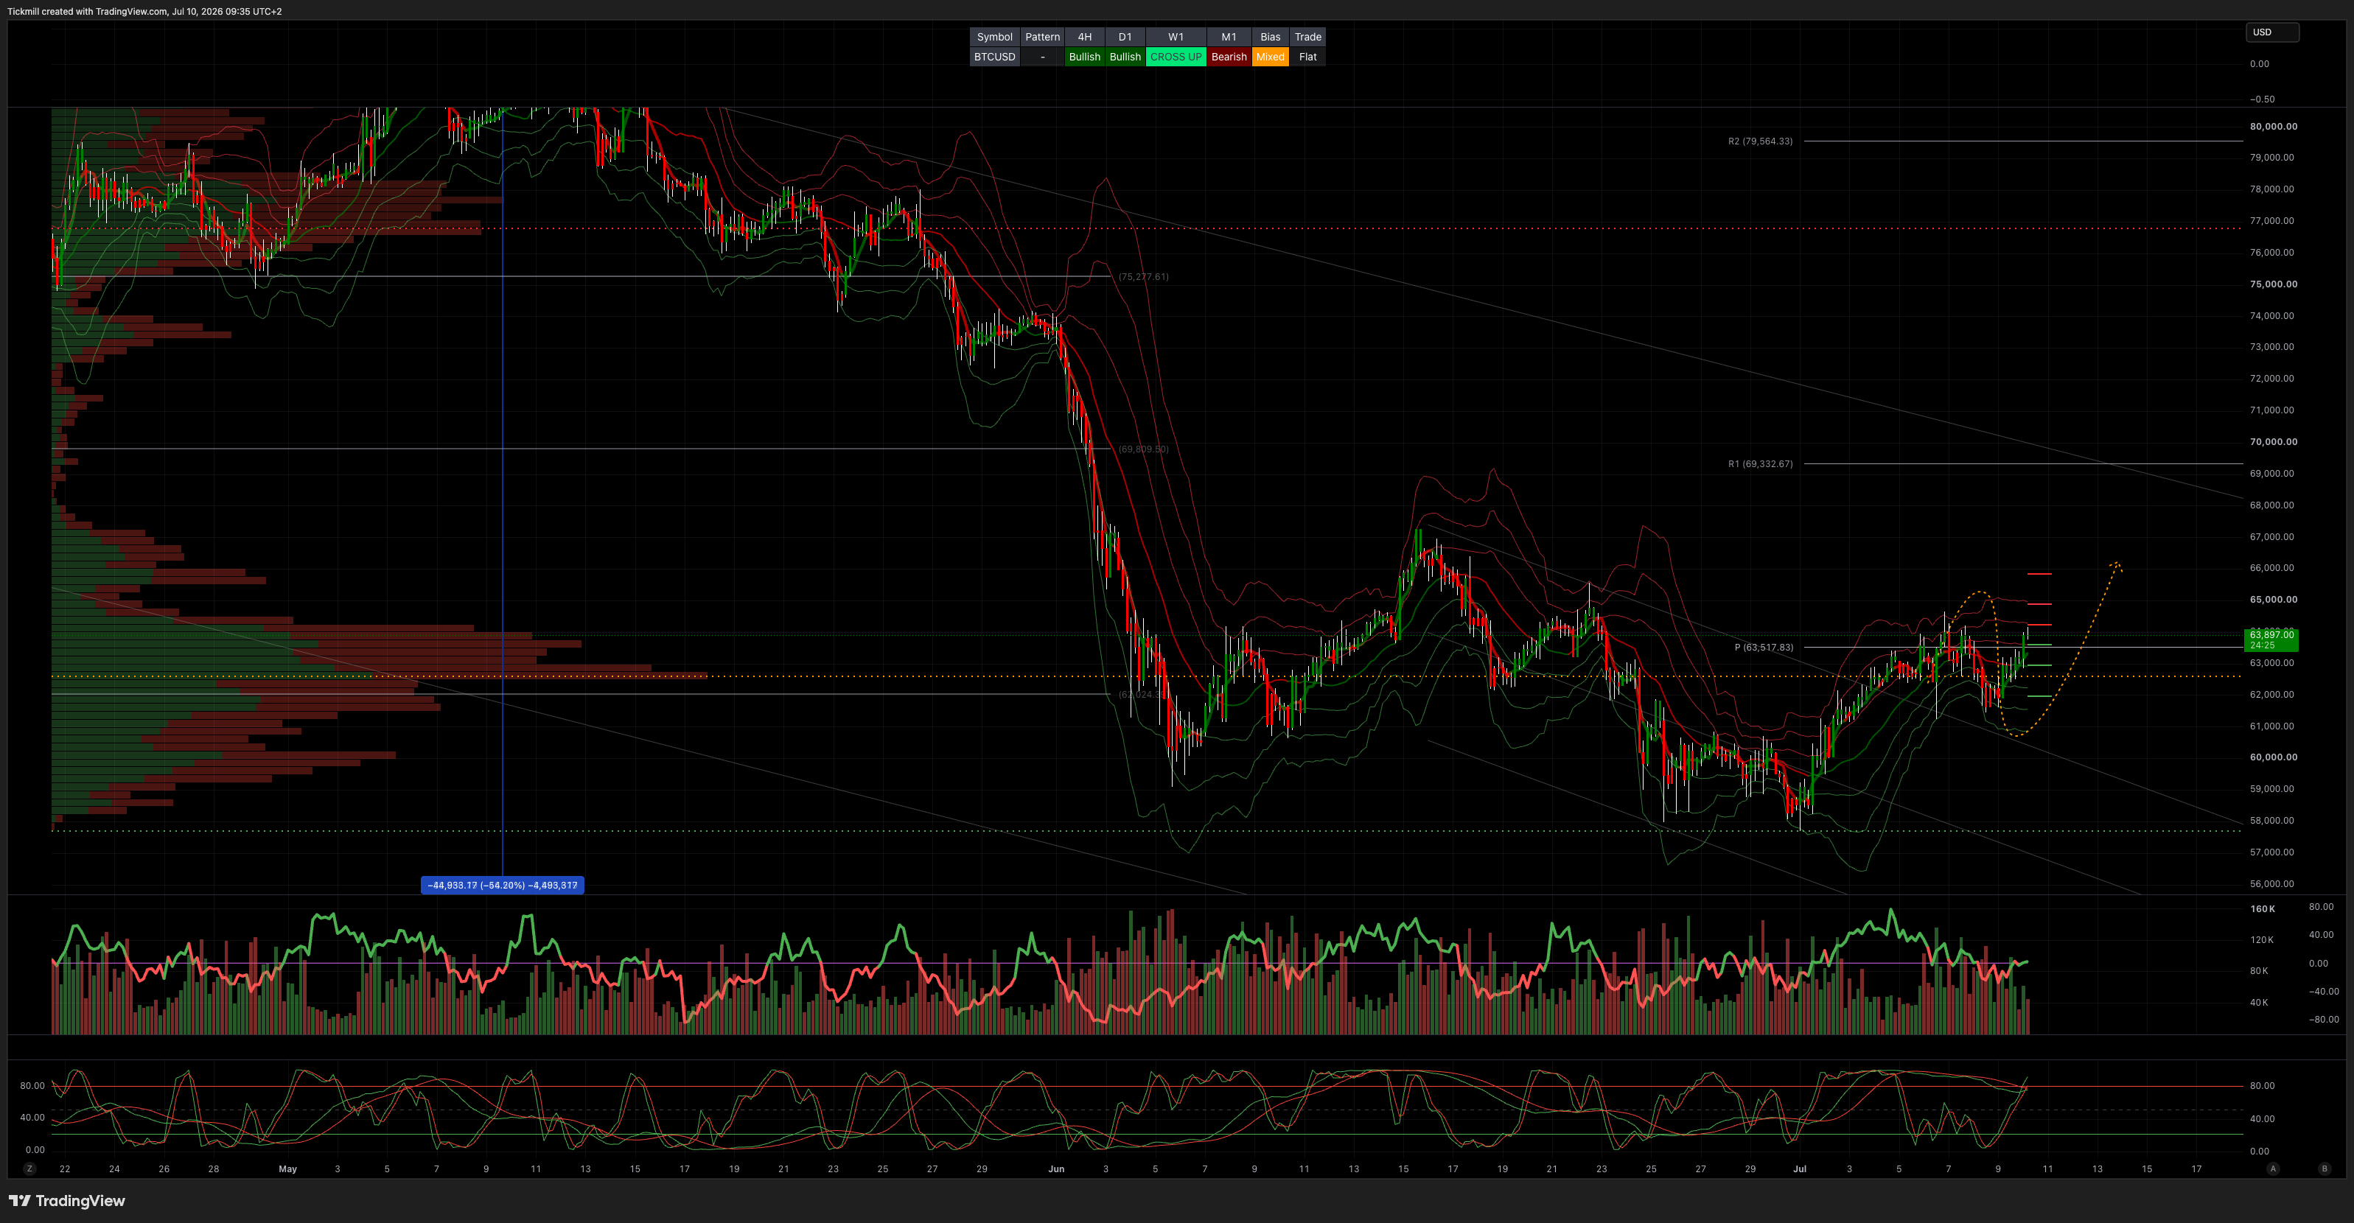The width and height of the screenshot is (2354, 1223).
Task: Select the BTCUSD symbol cell
Action: point(994,57)
